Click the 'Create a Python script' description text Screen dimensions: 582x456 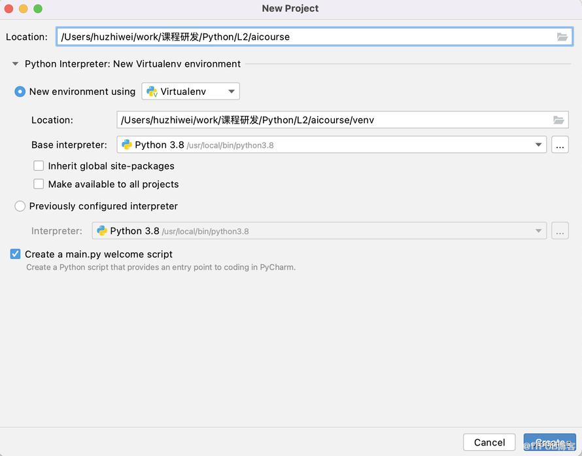pos(161,268)
